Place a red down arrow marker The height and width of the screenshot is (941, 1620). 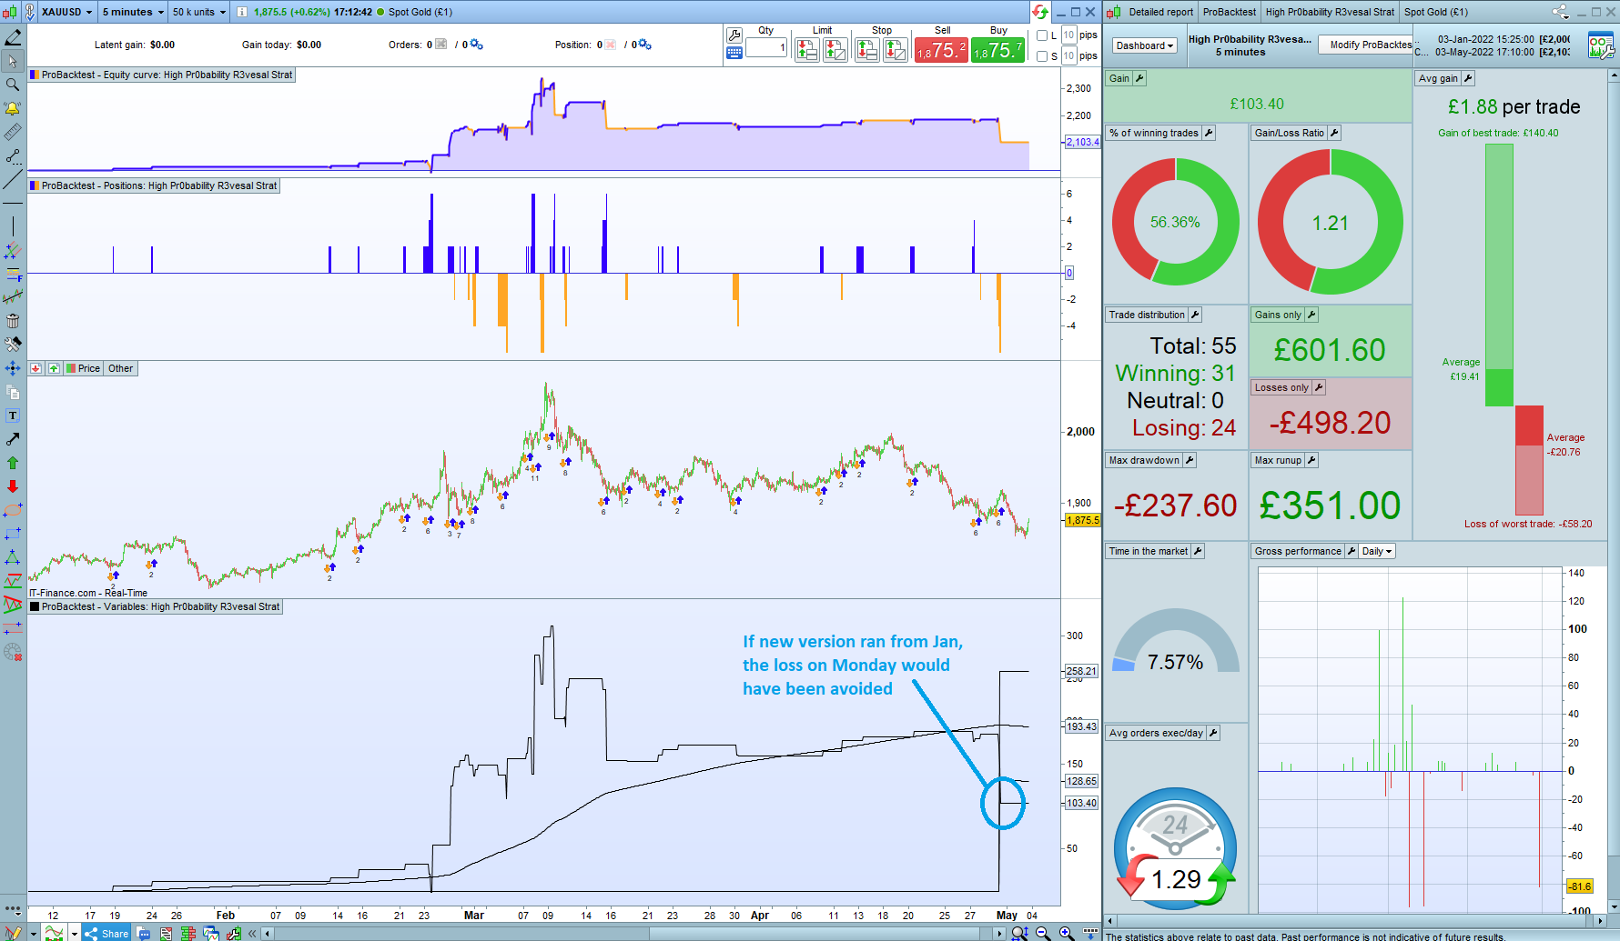coord(13,486)
